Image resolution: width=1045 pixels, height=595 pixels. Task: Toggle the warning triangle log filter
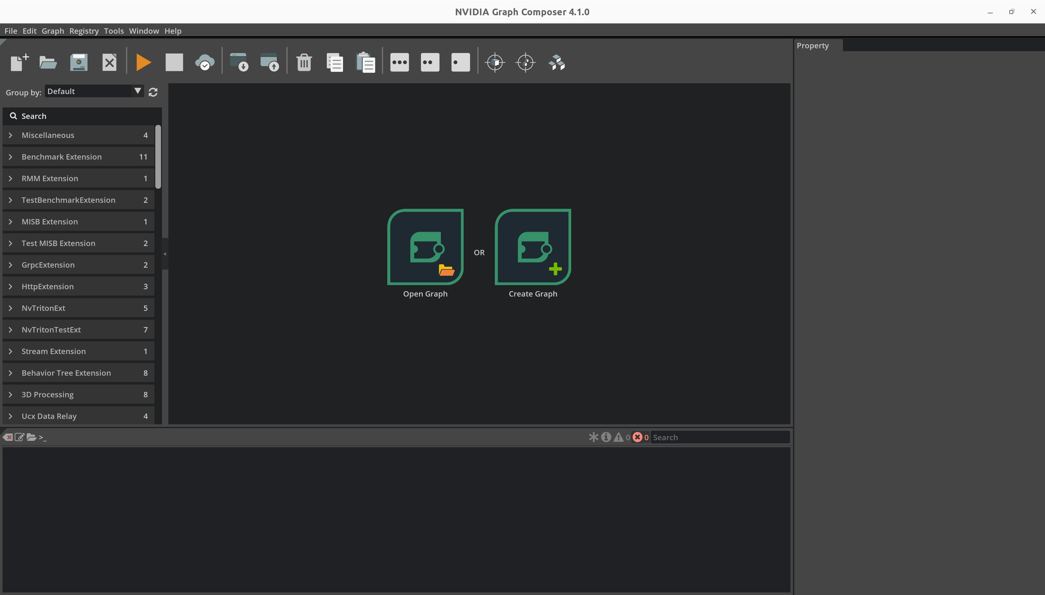pyautogui.click(x=618, y=437)
